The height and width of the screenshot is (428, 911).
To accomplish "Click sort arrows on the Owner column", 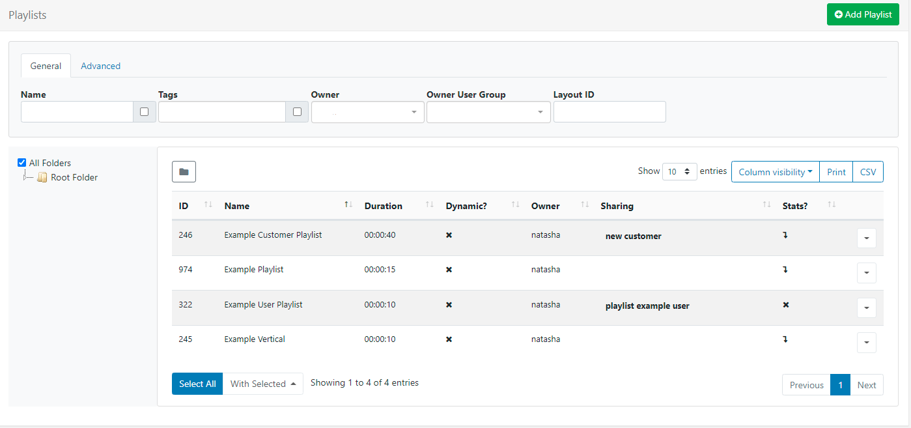I will 585,205.
